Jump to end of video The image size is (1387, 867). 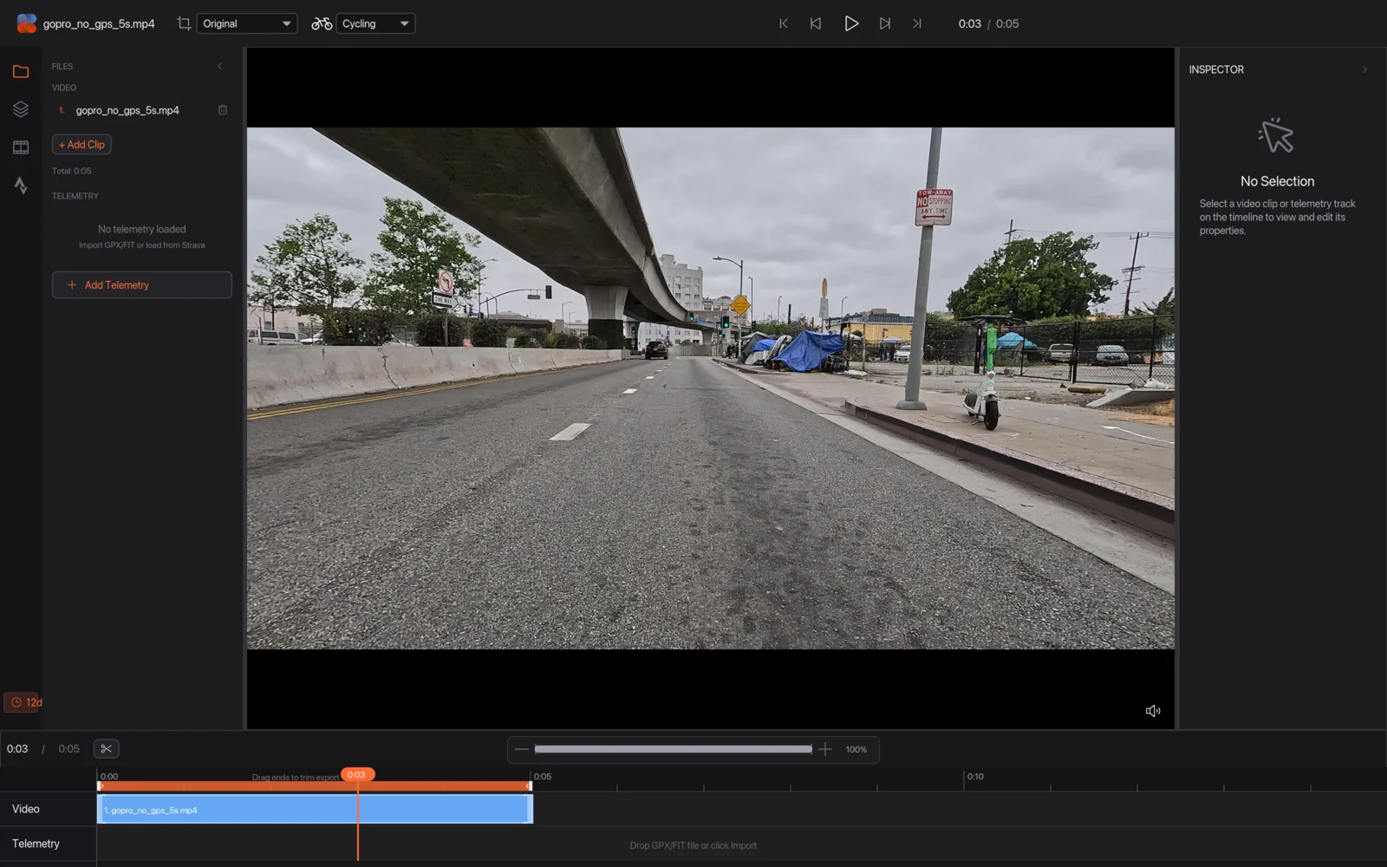click(917, 23)
